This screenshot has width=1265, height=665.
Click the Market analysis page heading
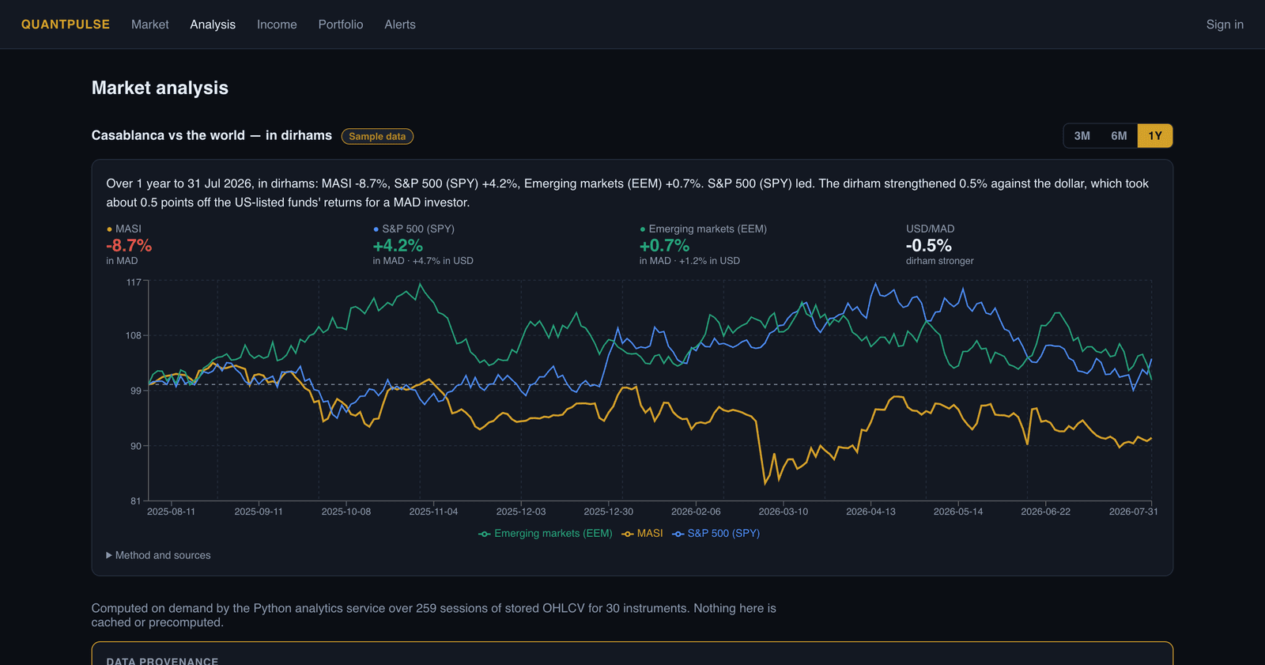pyautogui.click(x=160, y=88)
